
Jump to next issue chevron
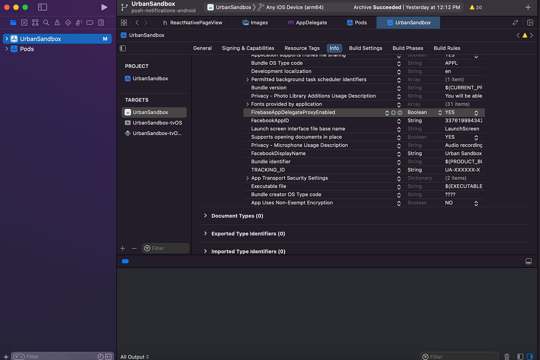point(532,35)
